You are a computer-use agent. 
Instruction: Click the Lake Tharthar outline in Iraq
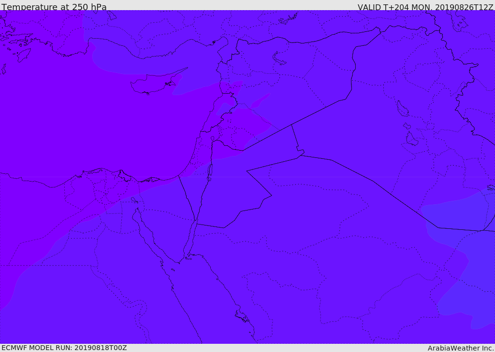point(403,109)
